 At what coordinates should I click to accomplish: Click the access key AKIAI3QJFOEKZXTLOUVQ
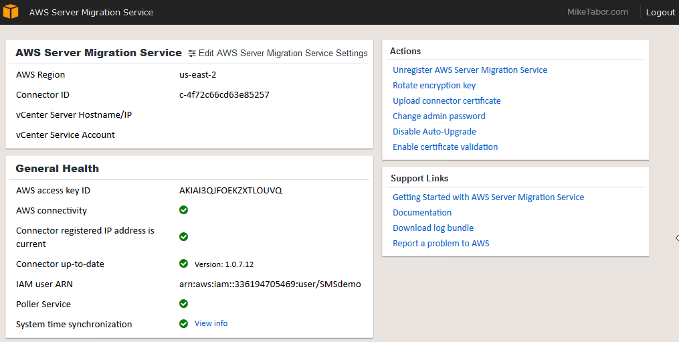point(231,190)
